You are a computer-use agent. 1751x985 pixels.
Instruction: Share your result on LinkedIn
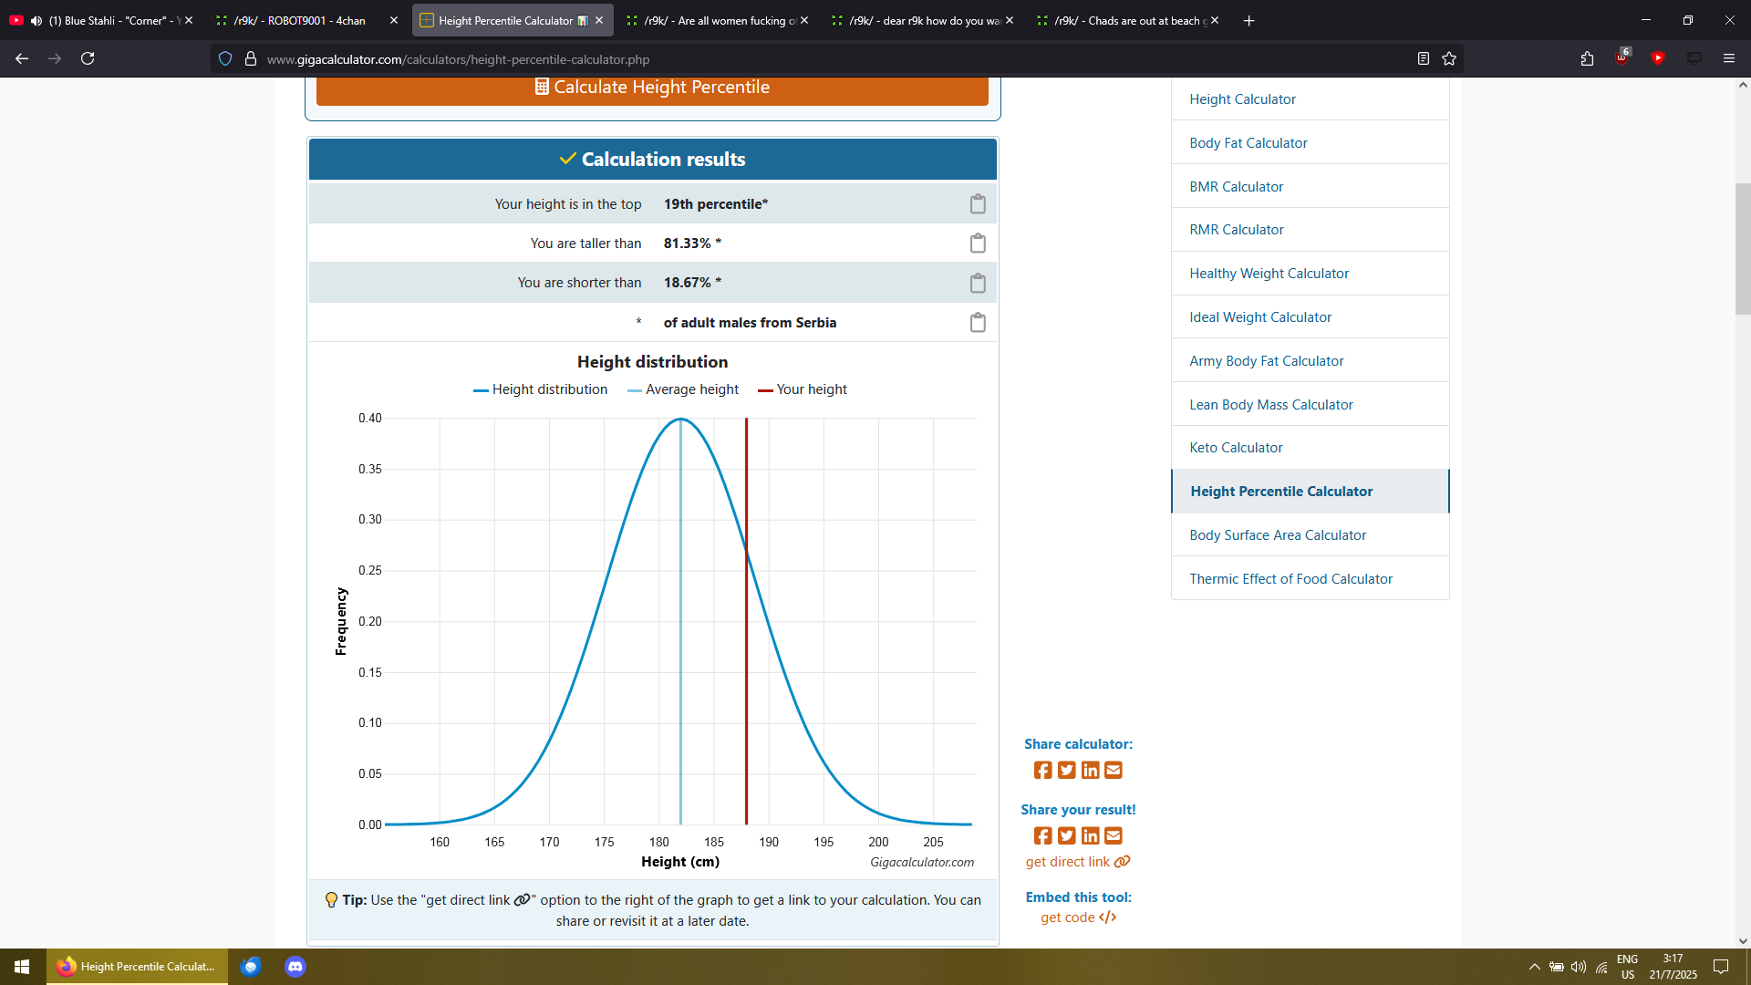click(x=1090, y=836)
